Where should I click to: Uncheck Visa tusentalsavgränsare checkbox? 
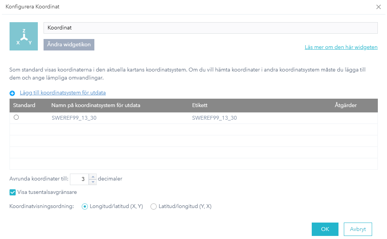[13, 192]
